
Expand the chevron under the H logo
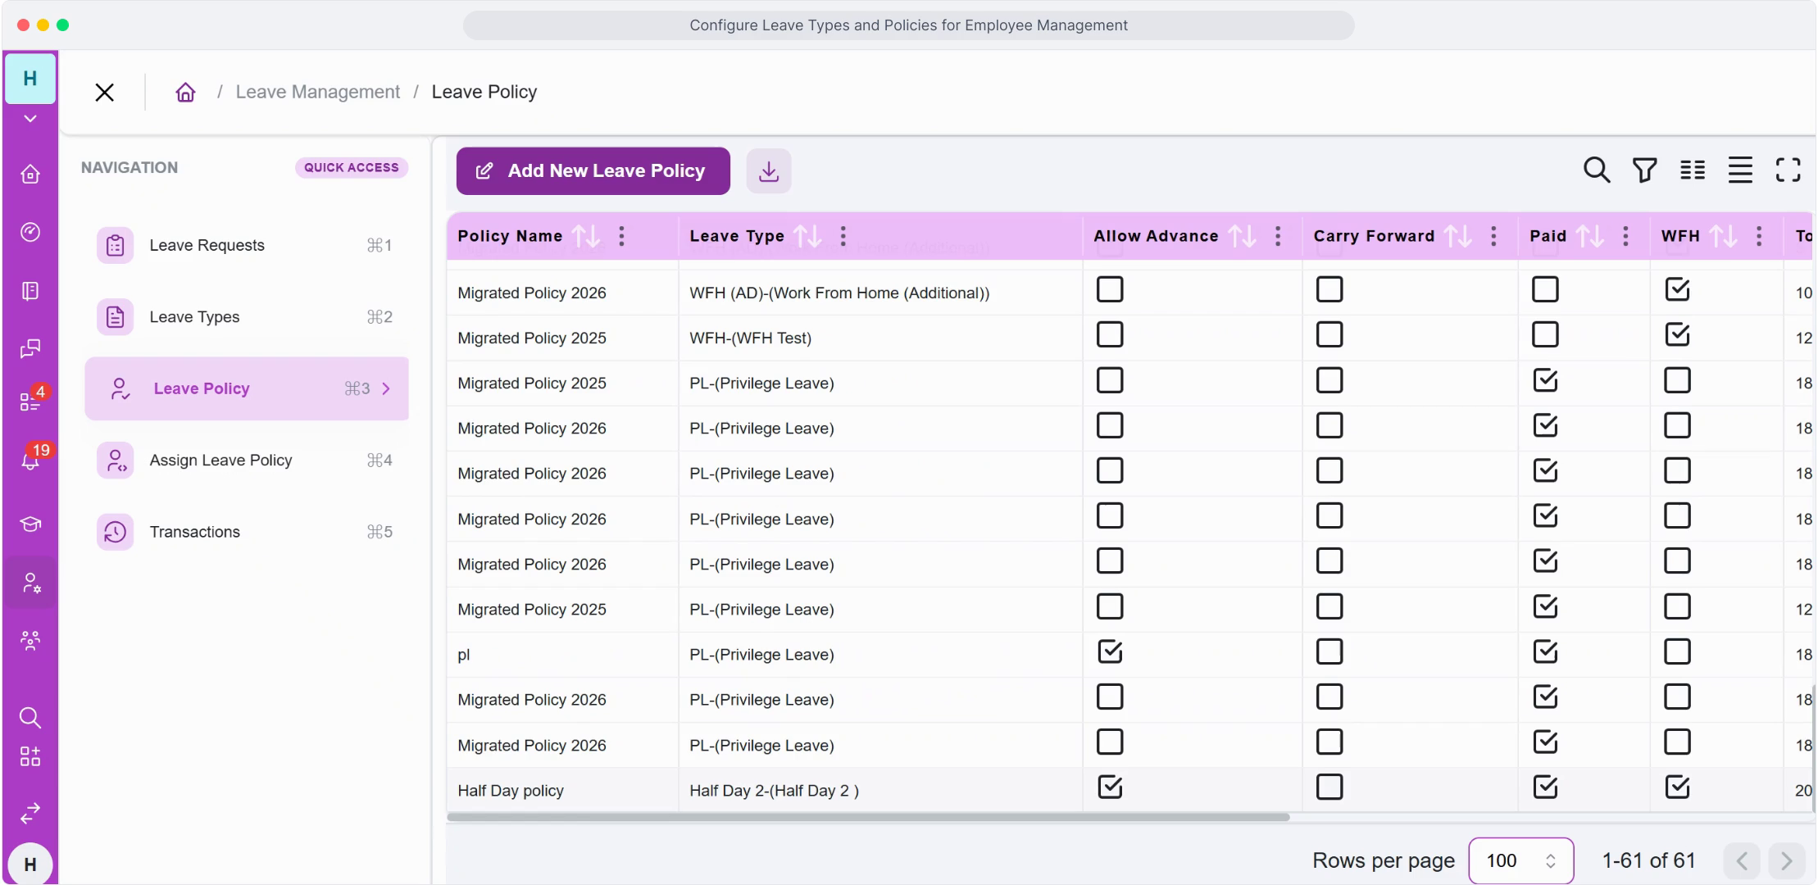(x=30, y=119)
